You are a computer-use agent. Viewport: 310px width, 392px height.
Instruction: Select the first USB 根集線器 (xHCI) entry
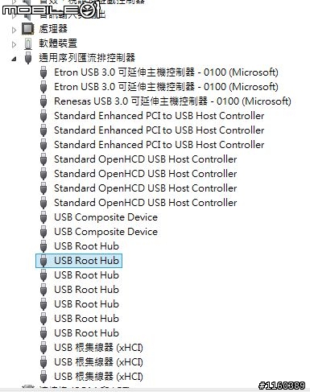tap(98, 348)
